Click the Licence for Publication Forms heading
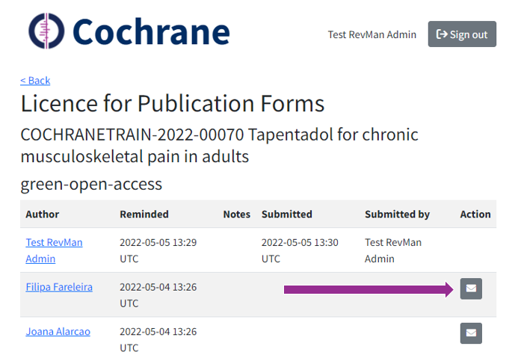This screenshot has height=361, width=509. pyautogui.click(x=173, y=103)
